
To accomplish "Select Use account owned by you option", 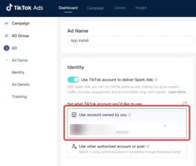I will point(127,123).
